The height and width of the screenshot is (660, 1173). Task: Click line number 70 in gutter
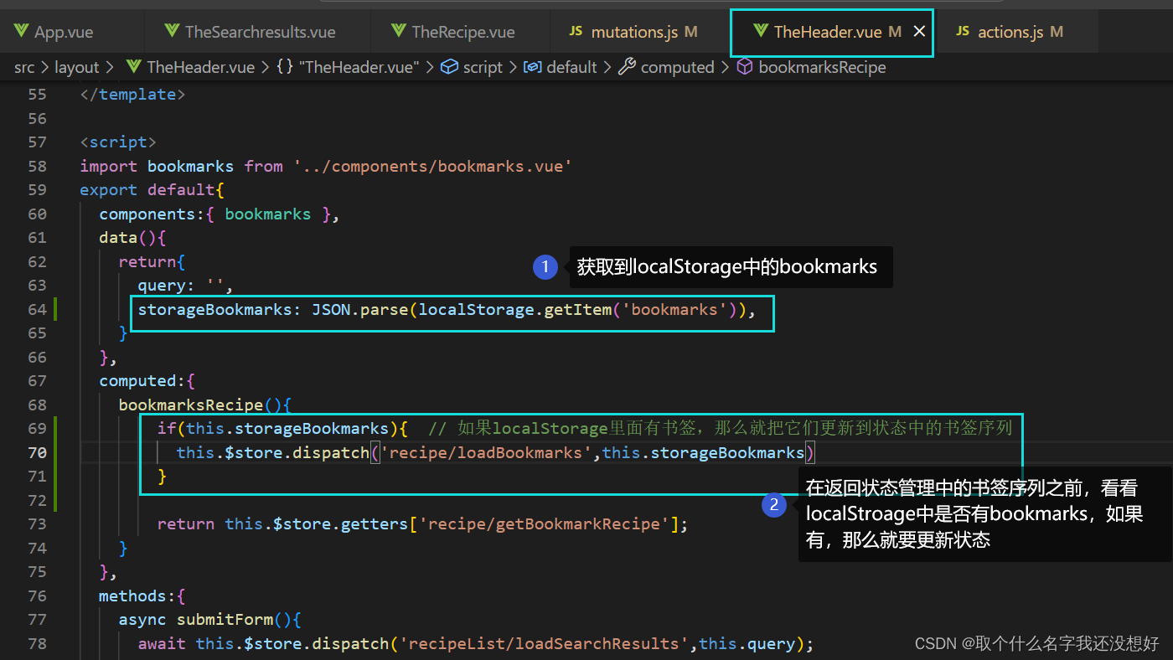[37, 452]
